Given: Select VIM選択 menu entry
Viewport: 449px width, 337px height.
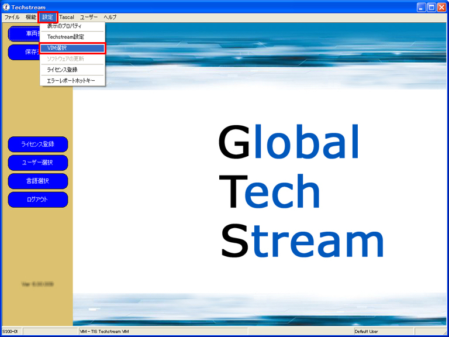Looking at the screenshot, I should (72, 48).
